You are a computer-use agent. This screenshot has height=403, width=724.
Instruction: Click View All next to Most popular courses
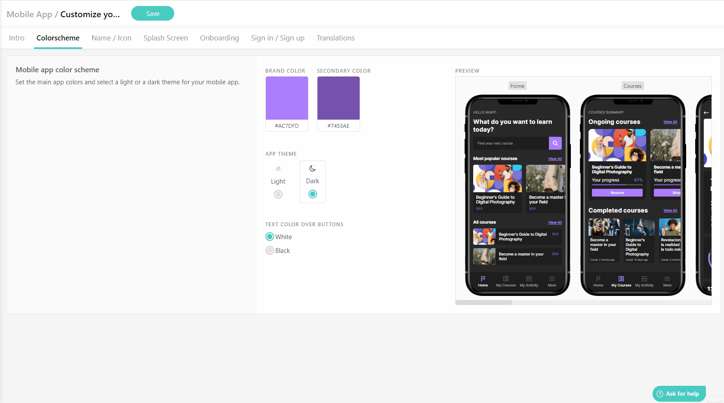[x=555, y=159]
